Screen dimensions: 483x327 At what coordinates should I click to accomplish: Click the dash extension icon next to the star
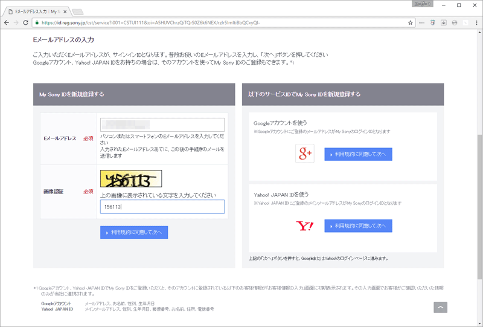pos(421,22)
